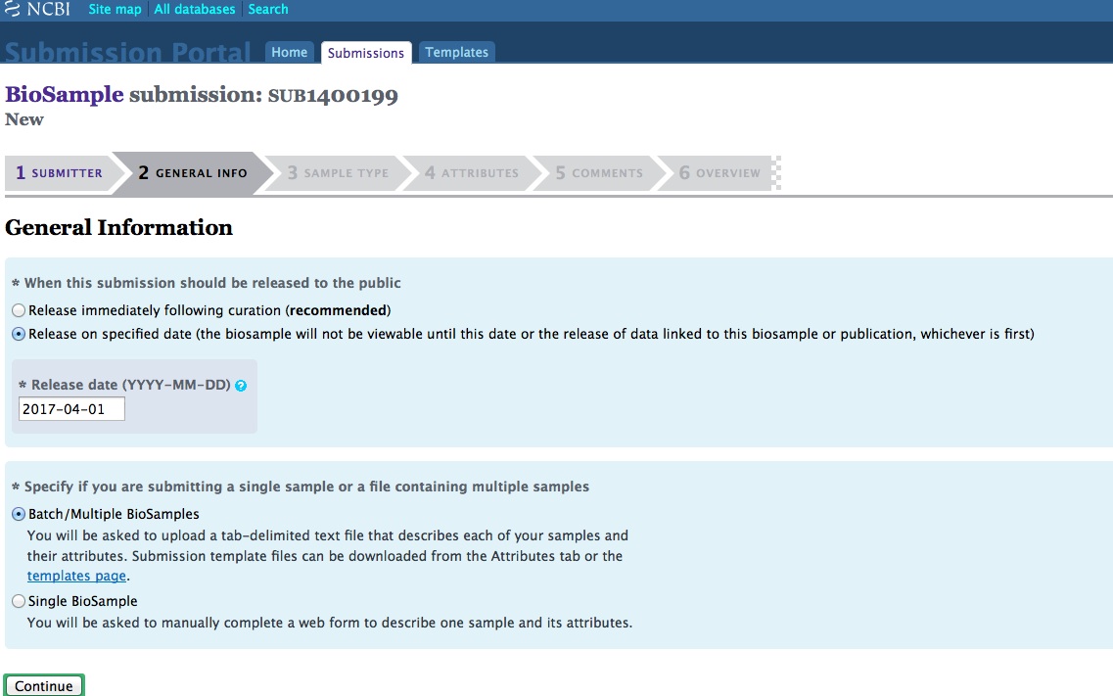1113x696 pixels.
Task: Click the Release date input field
Action: 71,409
